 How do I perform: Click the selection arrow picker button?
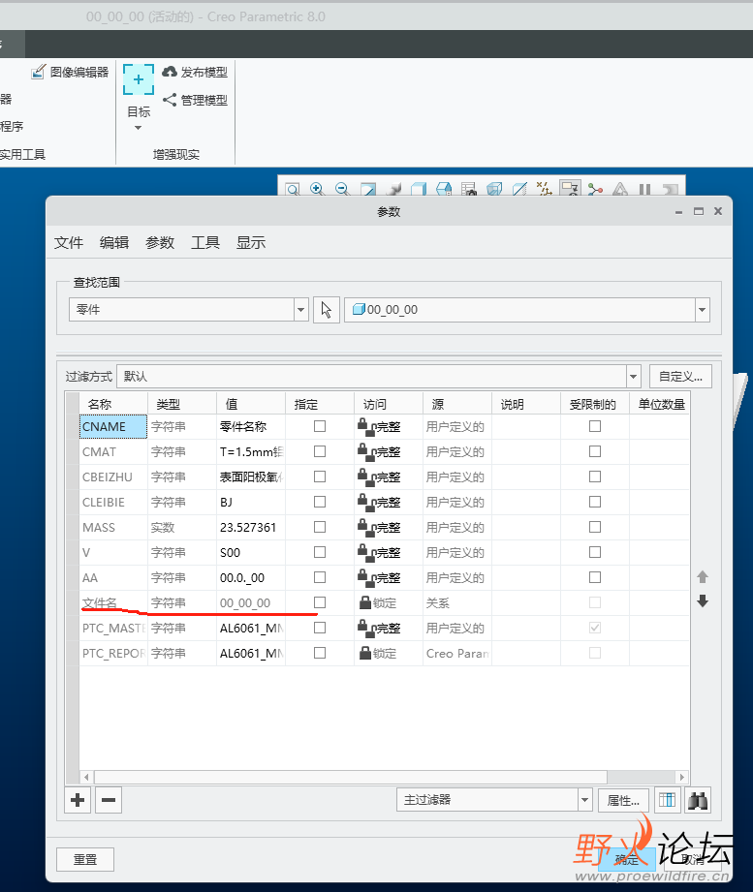(x=327, y=310)
